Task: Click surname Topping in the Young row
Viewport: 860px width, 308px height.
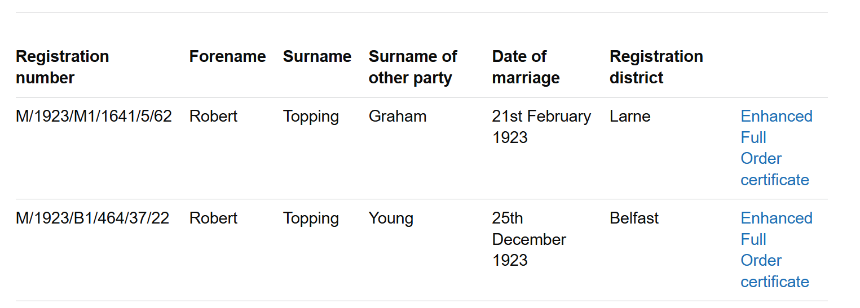Action: 311,218
